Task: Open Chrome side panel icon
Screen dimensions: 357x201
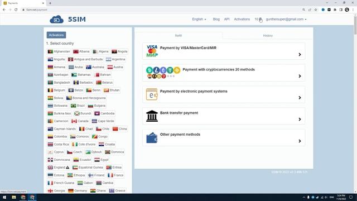Action: coord(341,9)
